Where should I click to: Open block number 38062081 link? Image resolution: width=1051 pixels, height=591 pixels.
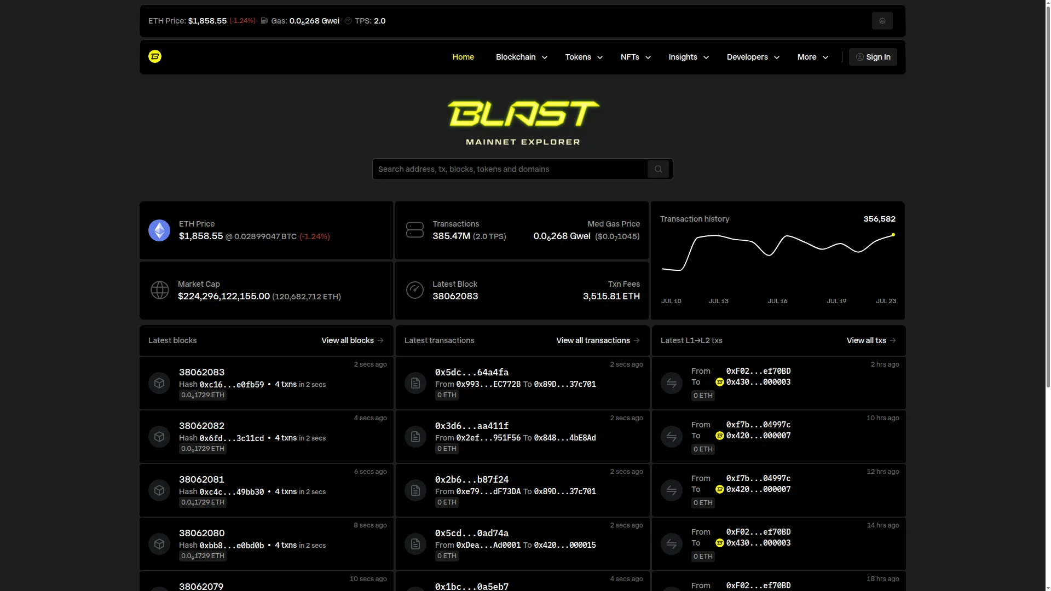coord(201,479)
